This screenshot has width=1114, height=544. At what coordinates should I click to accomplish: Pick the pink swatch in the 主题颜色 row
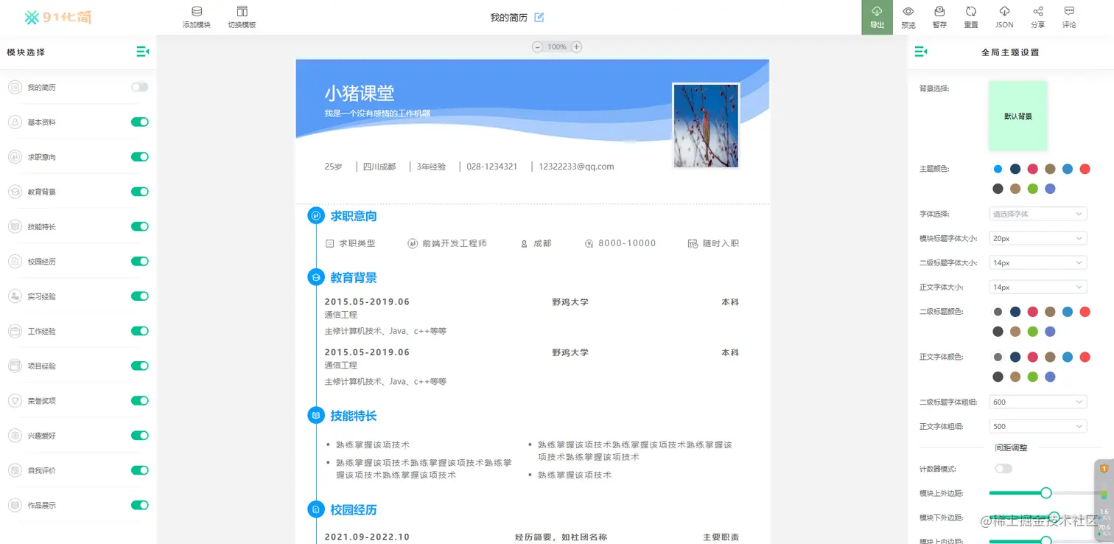pos(1033,169)
